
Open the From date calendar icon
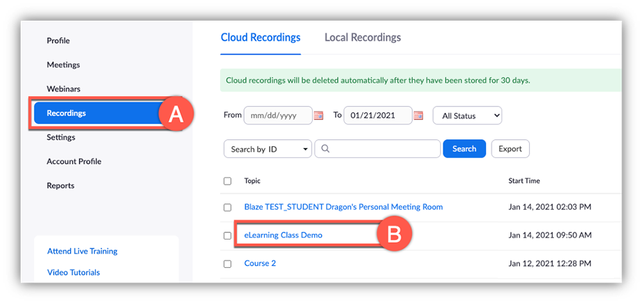point(318,116)
